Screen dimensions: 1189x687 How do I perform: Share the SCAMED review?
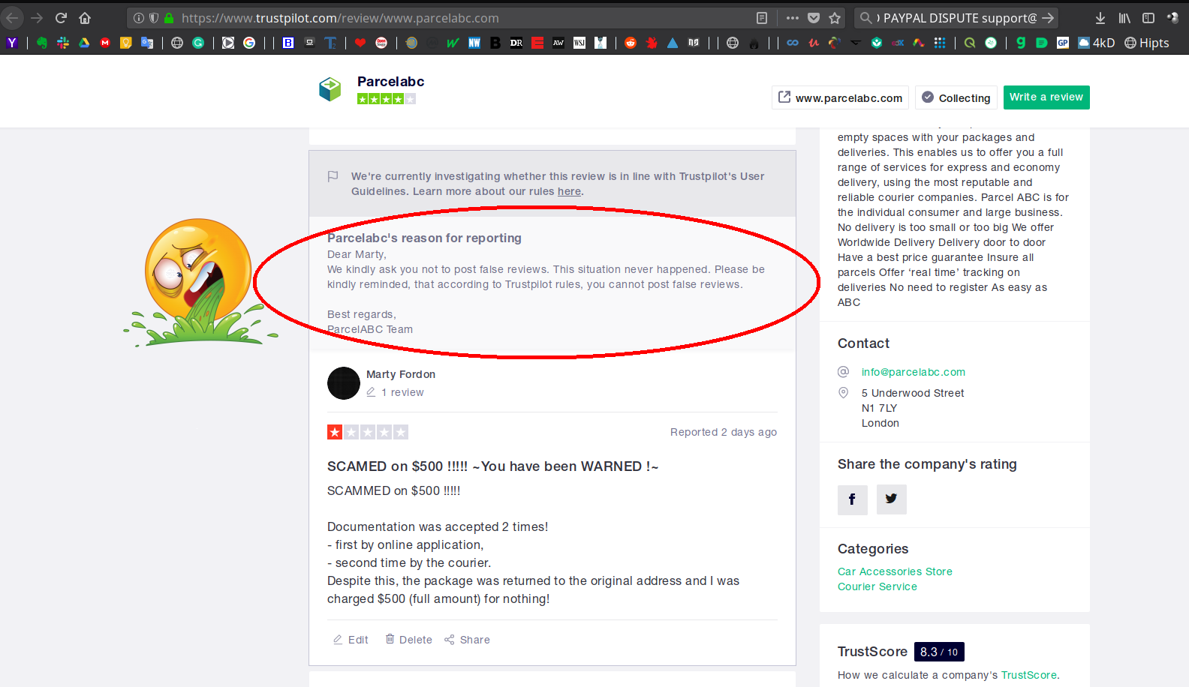pos(467,640)
